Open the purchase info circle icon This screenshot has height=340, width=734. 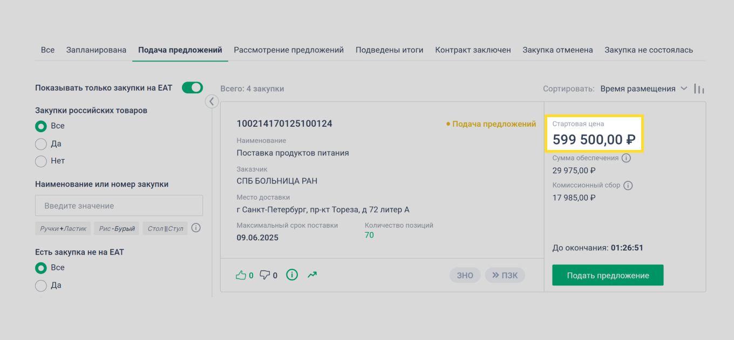292,275
